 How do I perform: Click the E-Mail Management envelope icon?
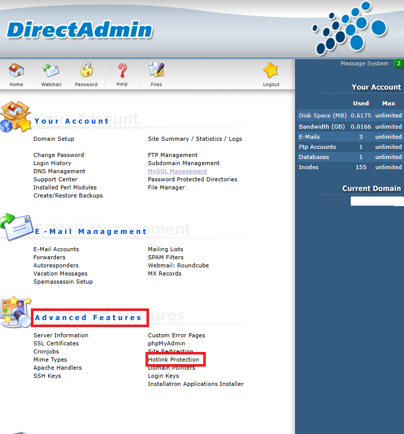(x=16, y=227)
